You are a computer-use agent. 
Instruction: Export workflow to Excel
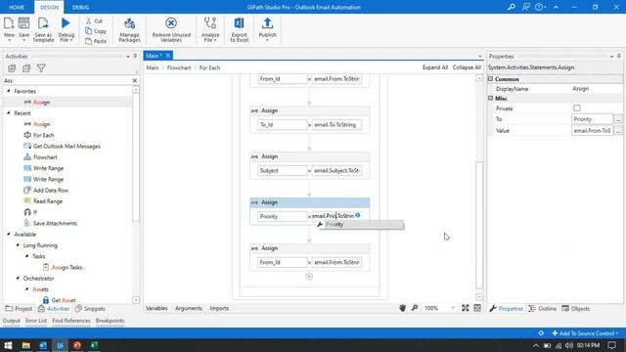point(239,29)
